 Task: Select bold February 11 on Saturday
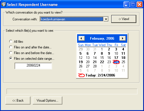pos(123,54)
